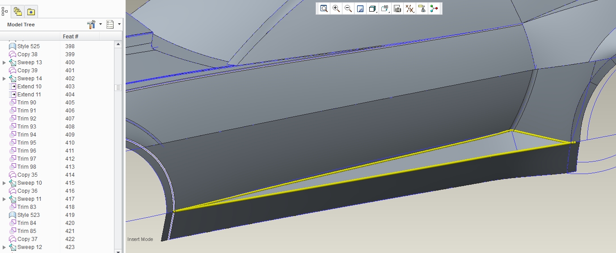616x253 pixels.
Task: Click the View Manager camera icon
Action: [397, 8]
